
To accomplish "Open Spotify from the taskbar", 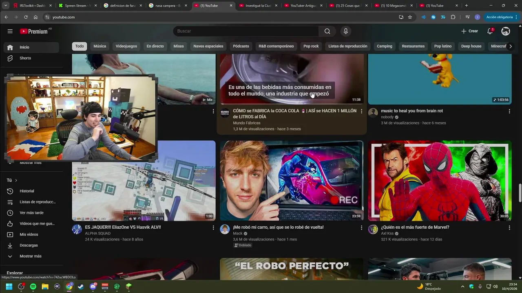I will (33, 286).
